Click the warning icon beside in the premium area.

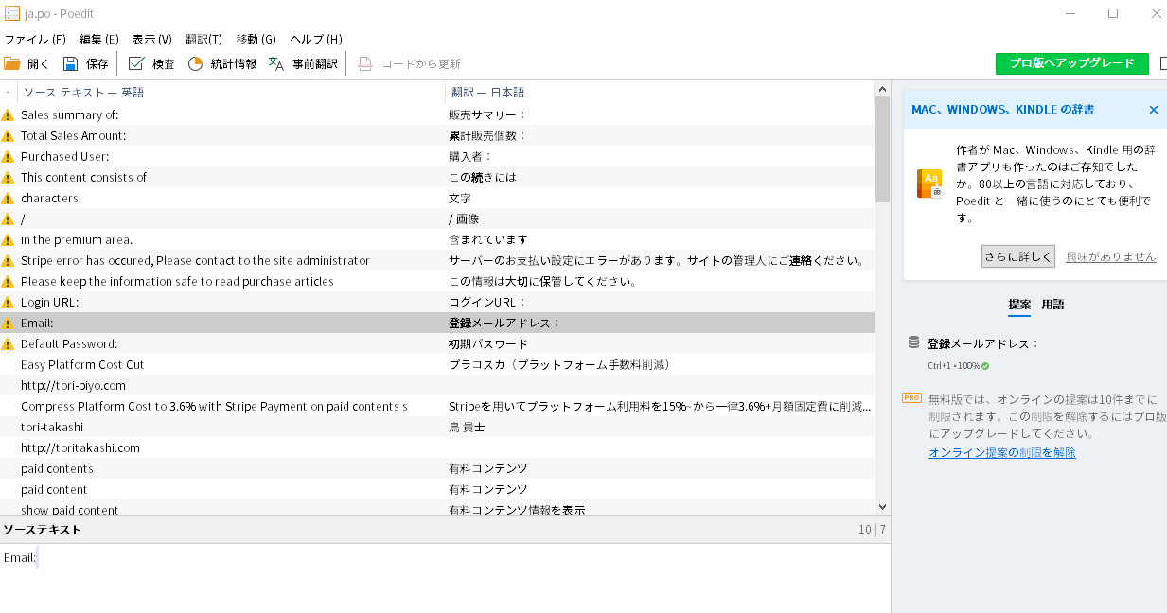9,239
